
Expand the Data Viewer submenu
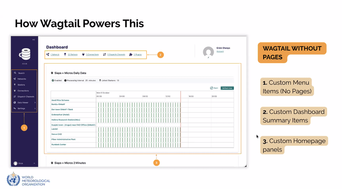pos(35,103)
